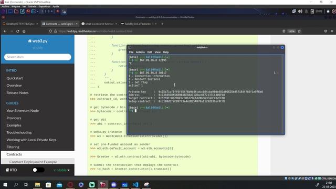Open Quickstart docs page
Viewport: 336px width, 189px height.
(15, 78)
